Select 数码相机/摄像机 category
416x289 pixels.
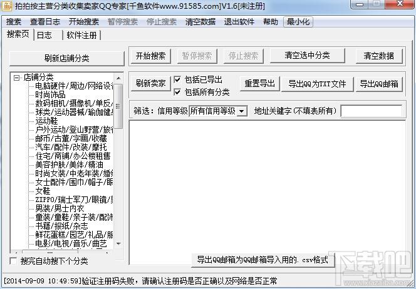pyautogui.click(x=74, y=103)
